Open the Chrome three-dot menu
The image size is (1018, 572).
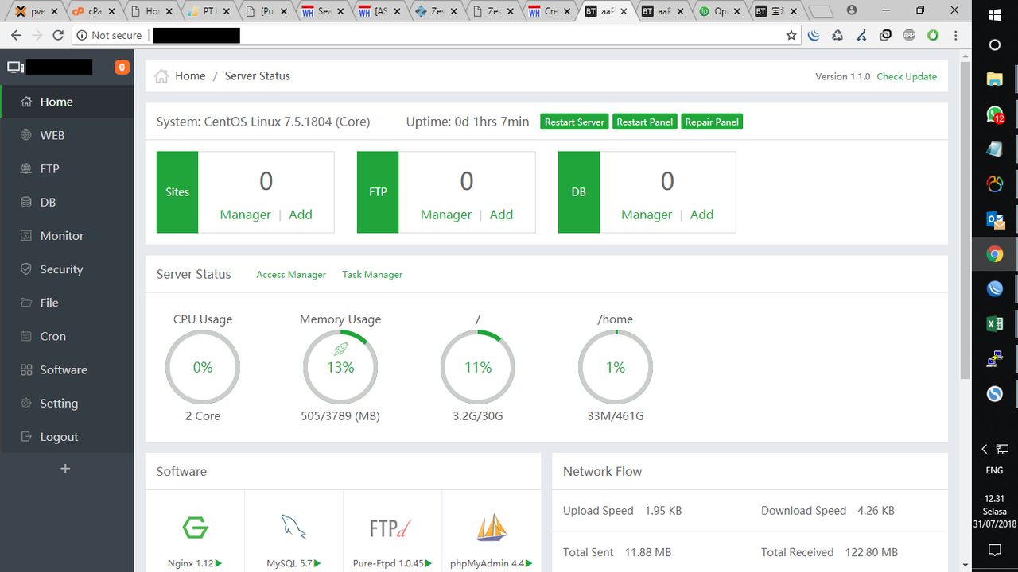pyautogui.click(x=956, y=35)
